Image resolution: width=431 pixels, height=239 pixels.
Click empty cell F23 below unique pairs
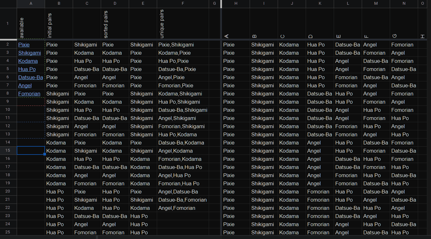183,216
